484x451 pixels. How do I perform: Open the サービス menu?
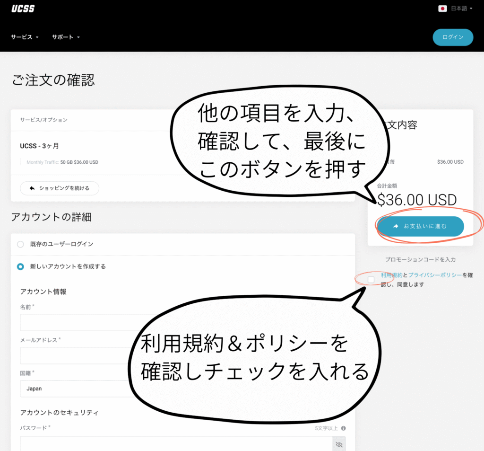click(x=25, y=37)
